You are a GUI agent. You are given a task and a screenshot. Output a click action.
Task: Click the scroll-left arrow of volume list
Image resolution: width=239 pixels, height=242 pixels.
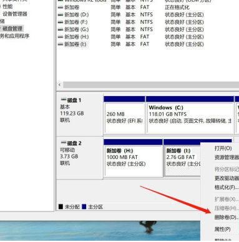click(60, 85)
